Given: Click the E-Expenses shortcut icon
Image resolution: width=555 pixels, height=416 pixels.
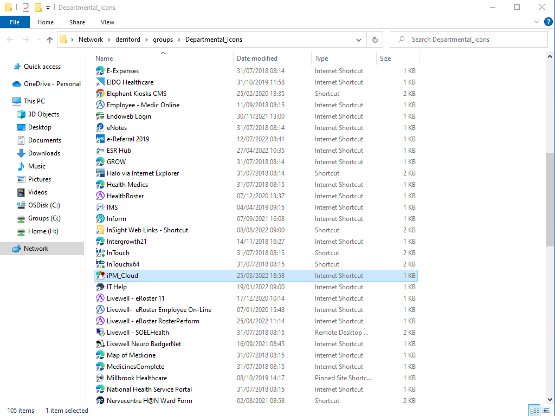Looking at the screenshot, I should tap(100, 71).
